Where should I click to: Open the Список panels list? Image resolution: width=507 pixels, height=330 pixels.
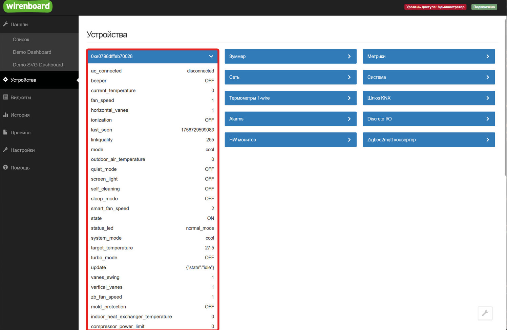click(x=21, y=40)
